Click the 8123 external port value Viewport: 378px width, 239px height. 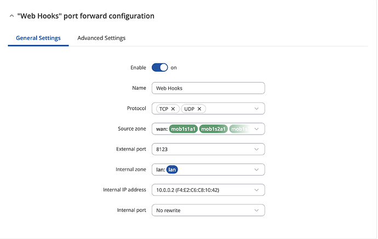162,149
